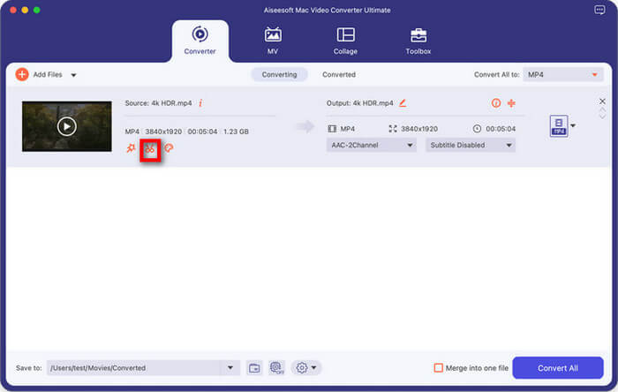Click the 1.23 GB file size text
The width and height of the screenshot is (618, 392).
coord(236,132)
